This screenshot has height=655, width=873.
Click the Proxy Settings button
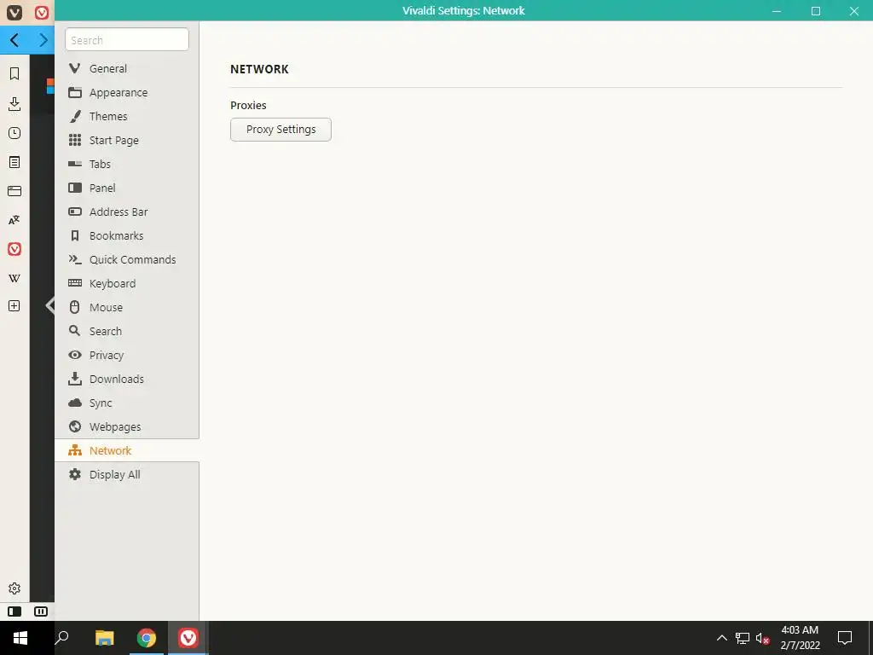pyautogui.click(x=280, y=130)
